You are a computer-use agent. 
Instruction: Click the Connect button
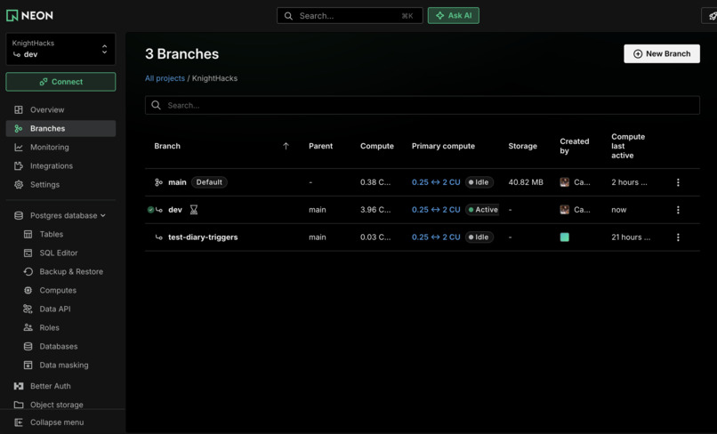[x=60, y=82]
